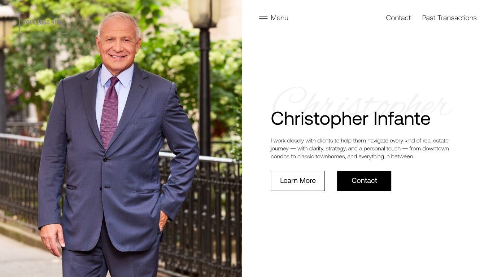Click the Learn More button
The height and width of the screenshot is (277, 493).
click(298, 181)
